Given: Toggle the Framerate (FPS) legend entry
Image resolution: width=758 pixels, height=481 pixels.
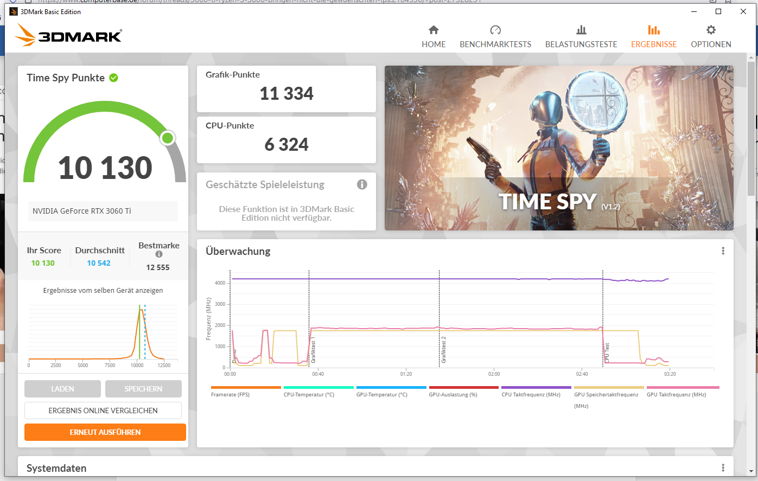Looking at the screenshot, I should point(245,392).
